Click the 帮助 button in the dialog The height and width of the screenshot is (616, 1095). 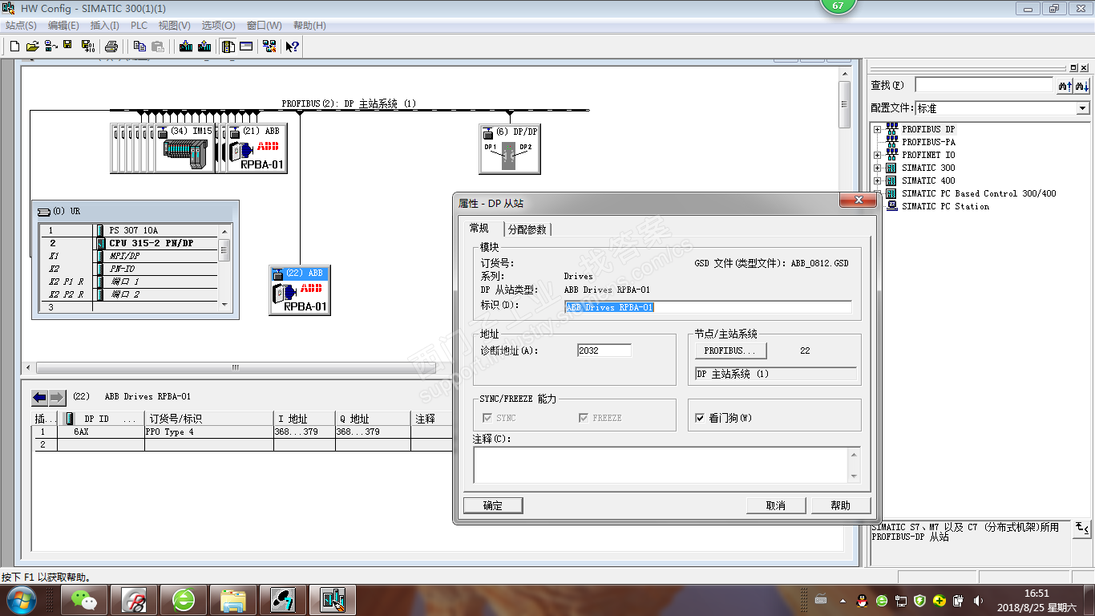click(x=841, y=505)
